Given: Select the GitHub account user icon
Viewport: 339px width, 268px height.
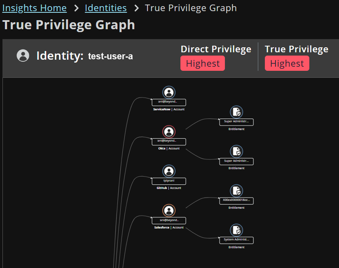Looking at the screenshot, I should point(168,171).
